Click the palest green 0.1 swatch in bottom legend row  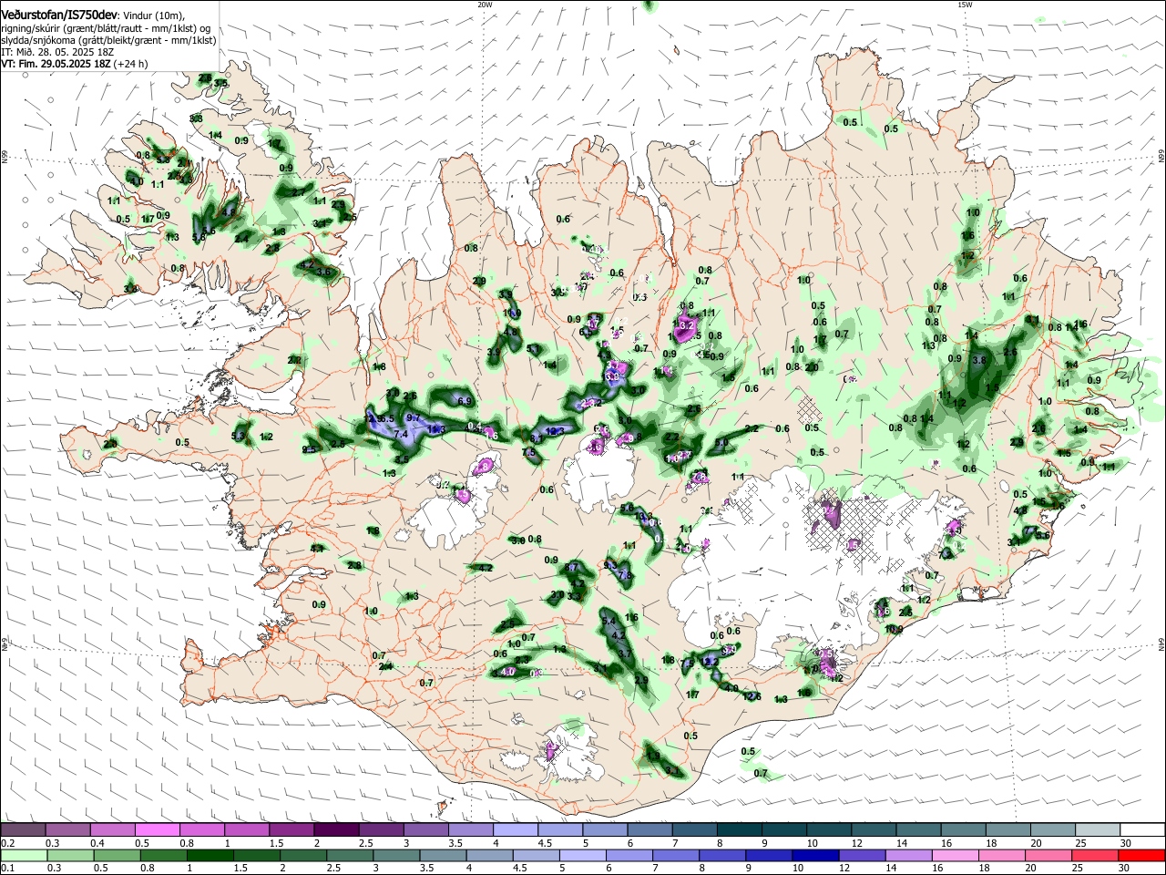[x=23, y=855]
